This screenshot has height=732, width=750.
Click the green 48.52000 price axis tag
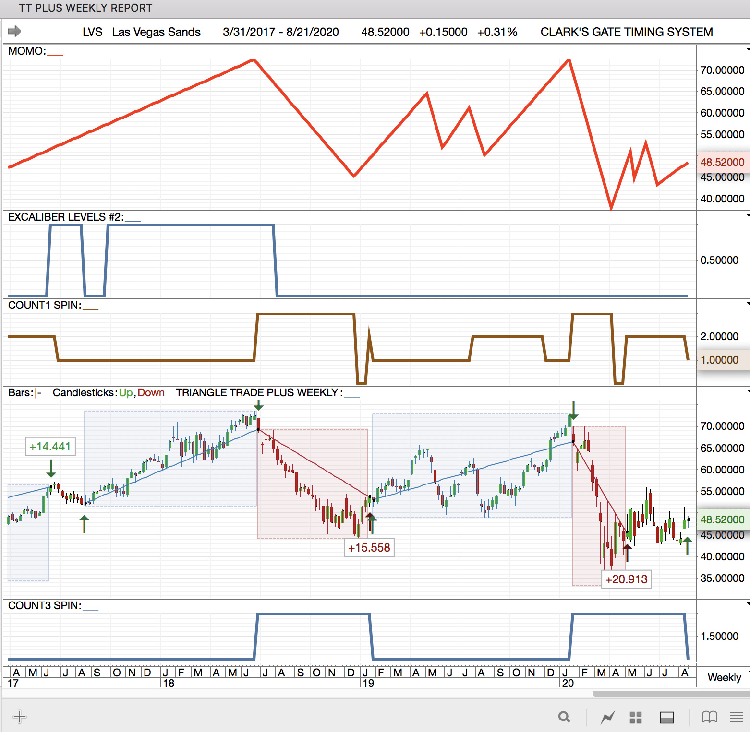(x=723, y=519)
